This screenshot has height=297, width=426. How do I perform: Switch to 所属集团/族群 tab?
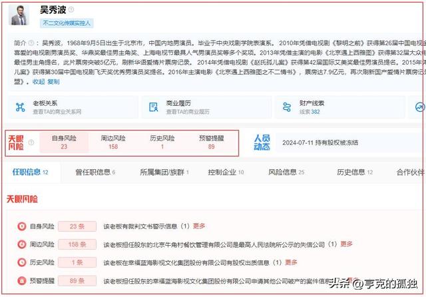164,172
